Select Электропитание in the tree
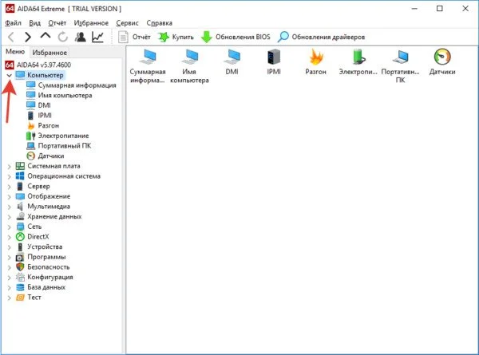This screenshot has width=479, height=355. coord(63,136)
